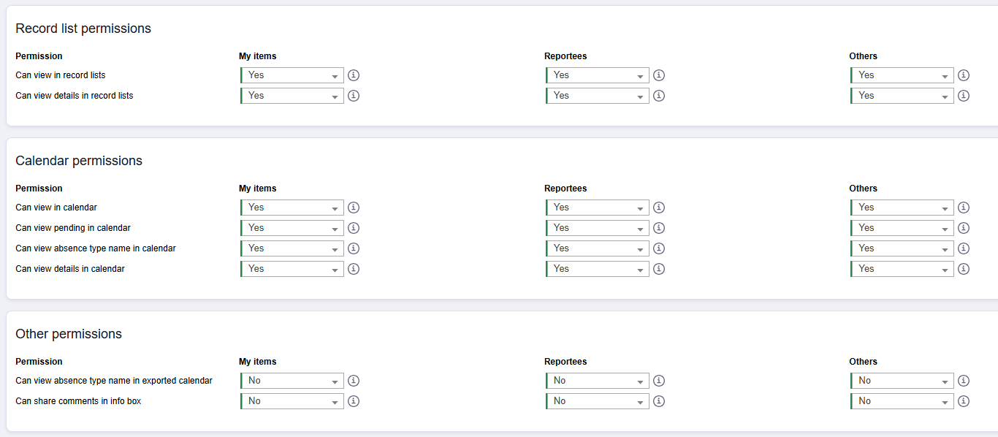
Task: Open Others dropdown for 'Can view absence type name in exported calendar'
Action: pyautogui.click(x=902, y=381)
